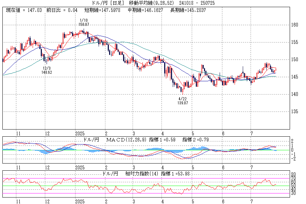Screen dimensions: 306x204
Task: Click the 80 label on RSI axis
Action: (293, 174)
